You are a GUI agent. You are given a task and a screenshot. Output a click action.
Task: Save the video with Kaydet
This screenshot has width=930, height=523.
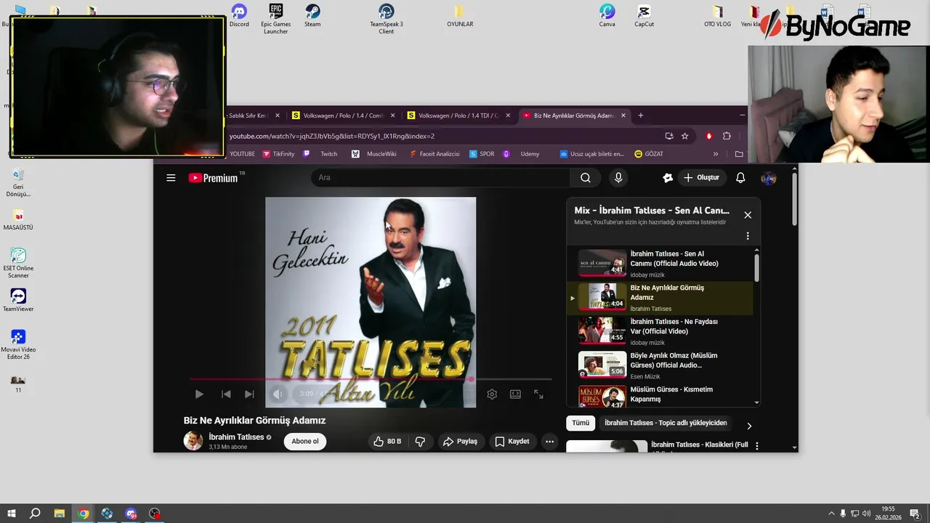pyautogui.click(x=512, y=441)
